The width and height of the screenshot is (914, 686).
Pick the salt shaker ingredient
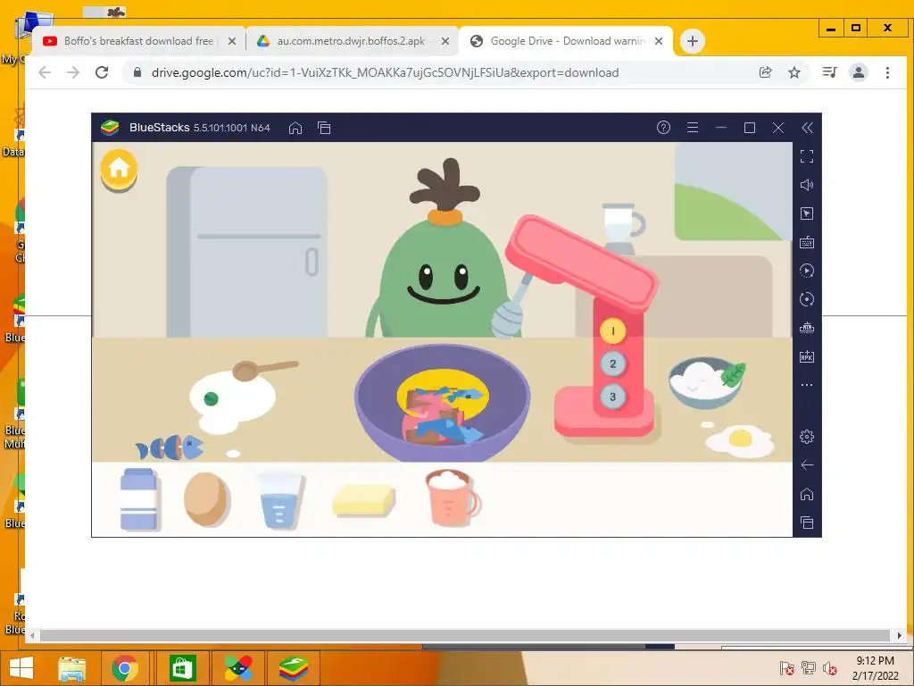coord(139,499)
